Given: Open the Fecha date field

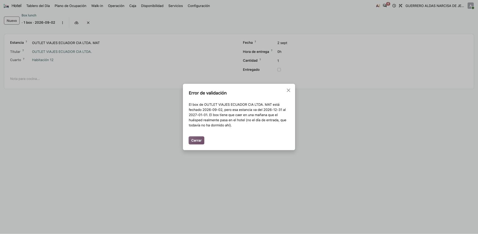Looking at the screenshot, I should point(373,43).
